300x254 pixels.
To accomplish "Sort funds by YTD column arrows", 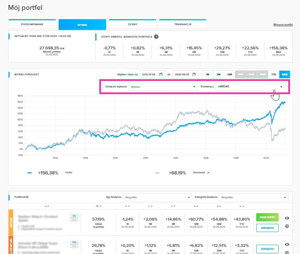I will [242, 206].
